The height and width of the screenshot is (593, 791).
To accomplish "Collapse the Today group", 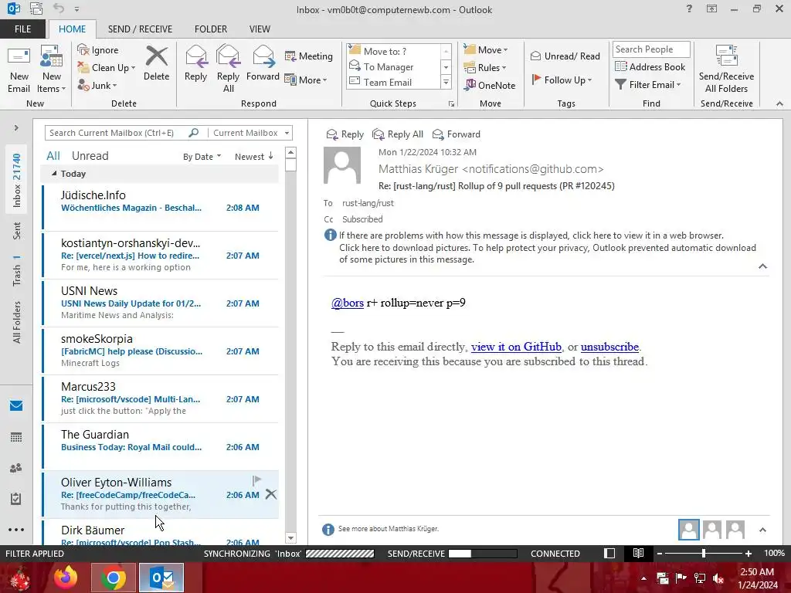I will click(54, 174).
